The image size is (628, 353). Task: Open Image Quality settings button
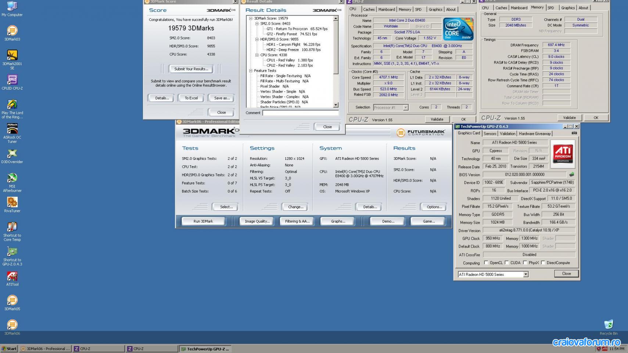tap(257, 221)
